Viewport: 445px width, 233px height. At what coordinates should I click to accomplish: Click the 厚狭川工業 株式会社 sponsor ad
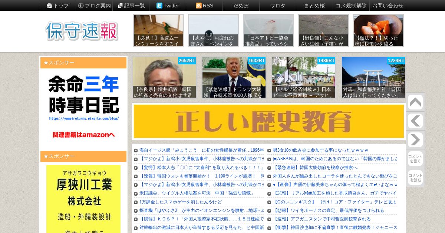tap(83, 199)
